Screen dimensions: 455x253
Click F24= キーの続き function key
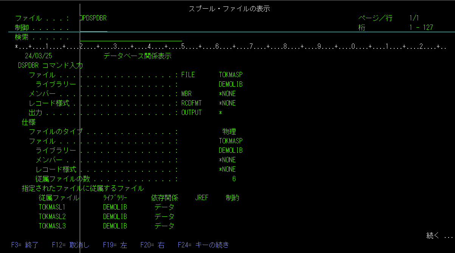click(203, 245)
